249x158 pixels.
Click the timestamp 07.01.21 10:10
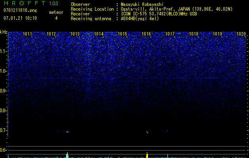[x=20, y=18]
